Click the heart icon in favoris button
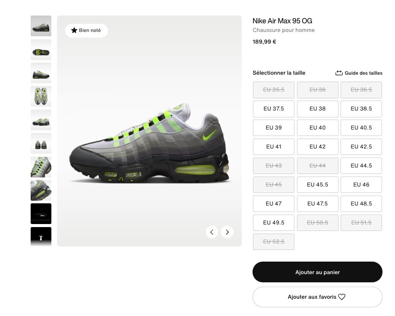395x316 pixels. [x=341, y=297]
